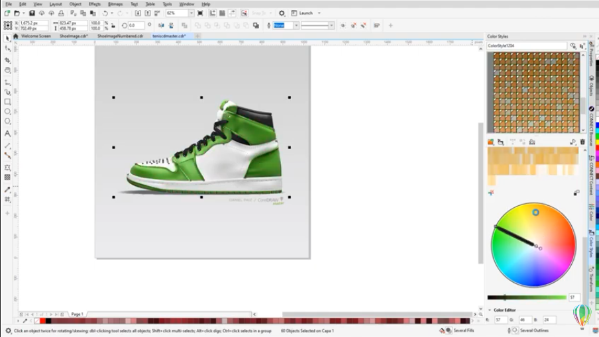The height and width of the screenshot is (337, 599).
Task: Open the line style dropdown
Action: tap(331, 26)
